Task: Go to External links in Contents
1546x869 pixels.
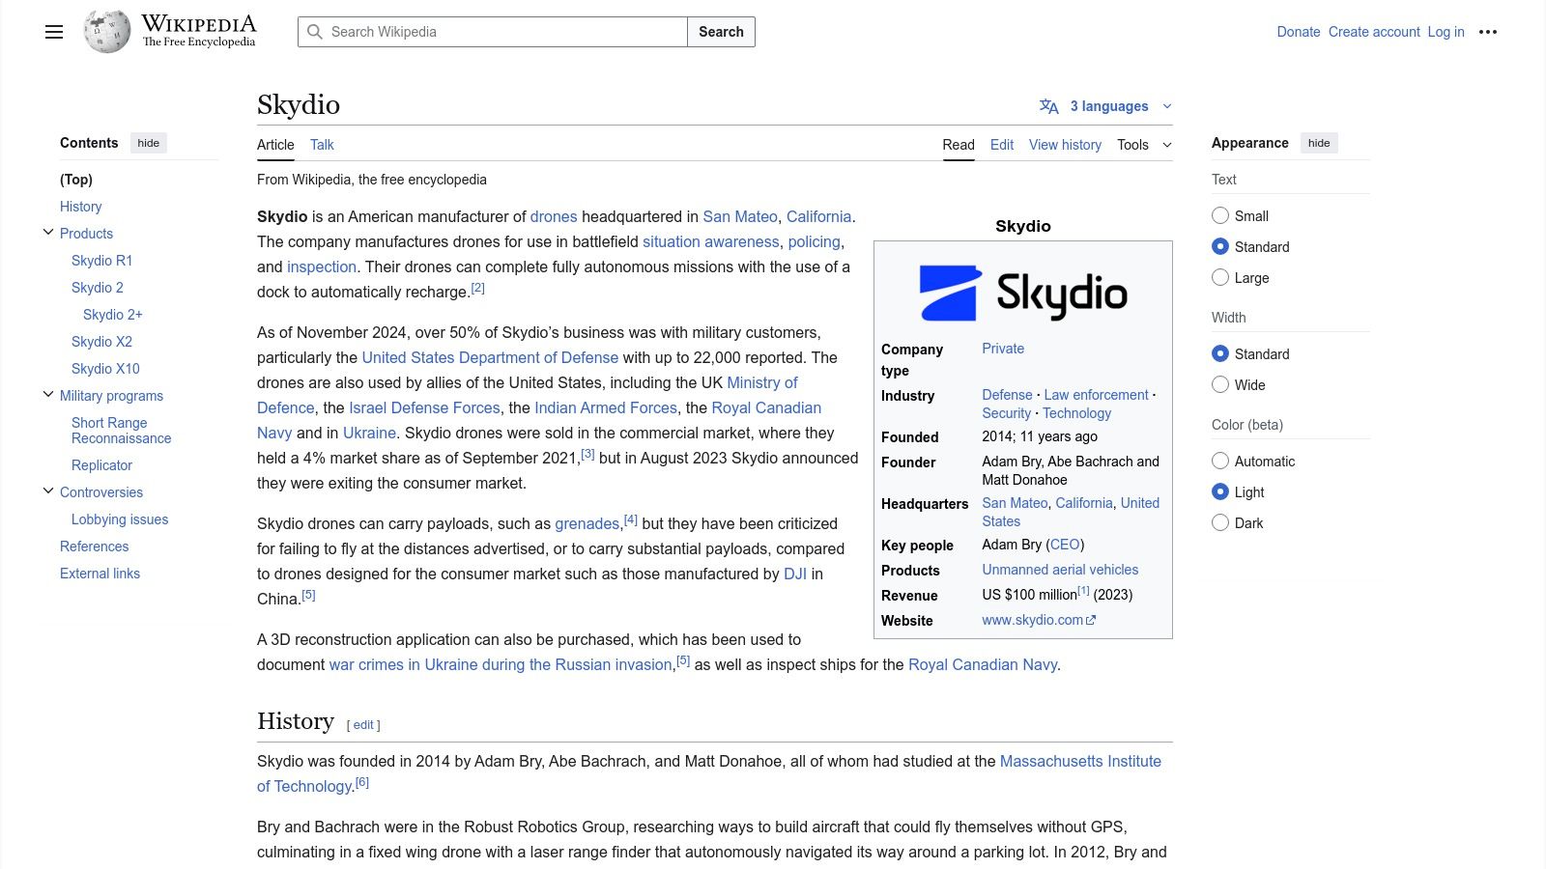Action: tap(100, 574)
